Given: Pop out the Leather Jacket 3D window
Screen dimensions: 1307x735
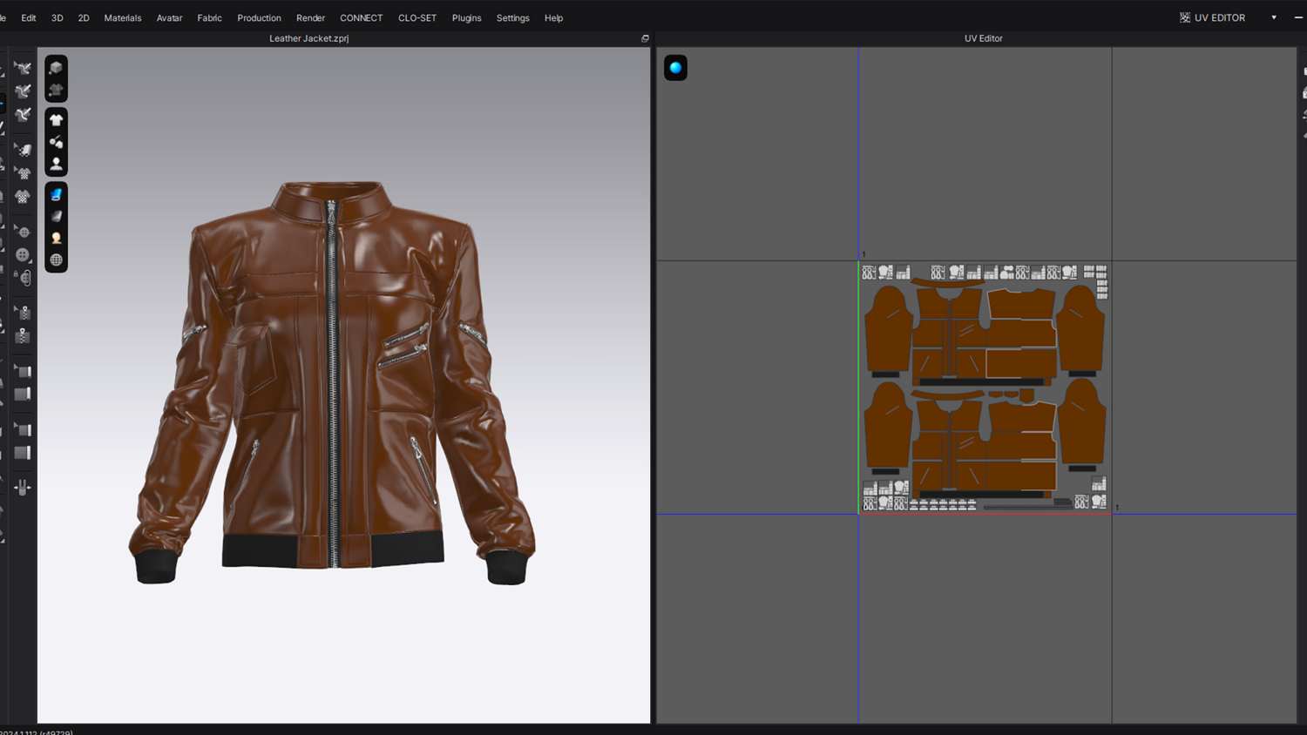Looking at the screenshot, I should (645, 38).
